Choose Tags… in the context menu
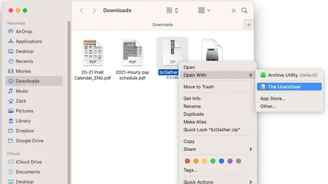This screenshot has height=184, width=328. 218,170
